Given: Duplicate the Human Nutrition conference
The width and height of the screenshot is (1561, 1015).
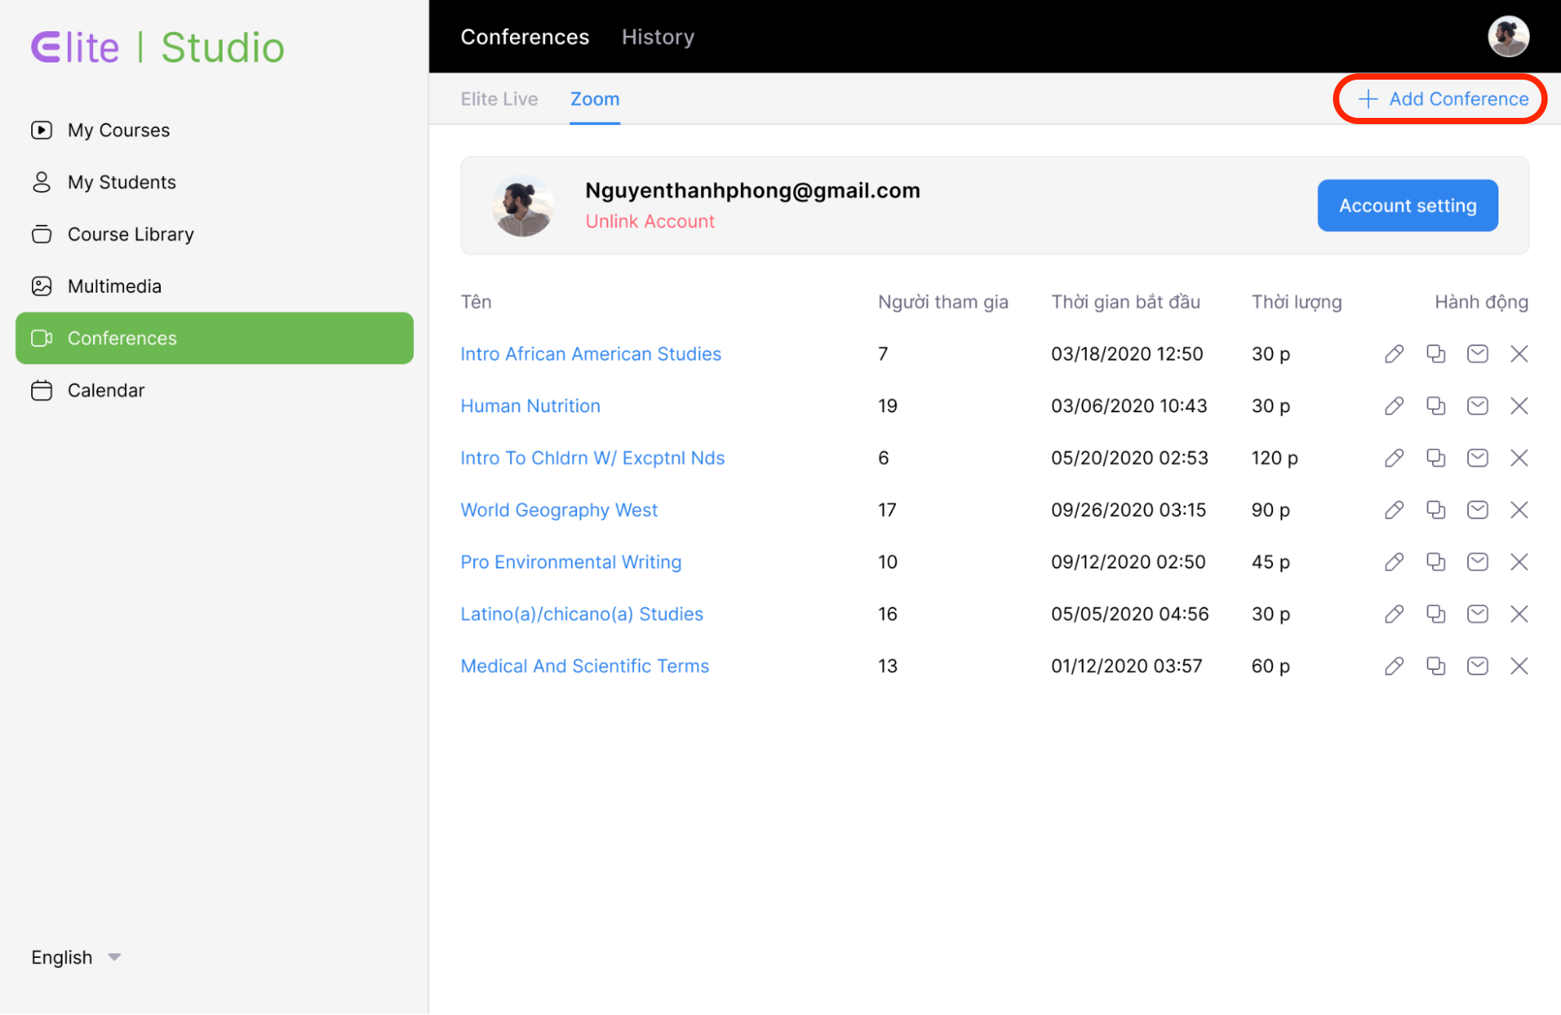Looking at the screenshot, I should 1435,406.
